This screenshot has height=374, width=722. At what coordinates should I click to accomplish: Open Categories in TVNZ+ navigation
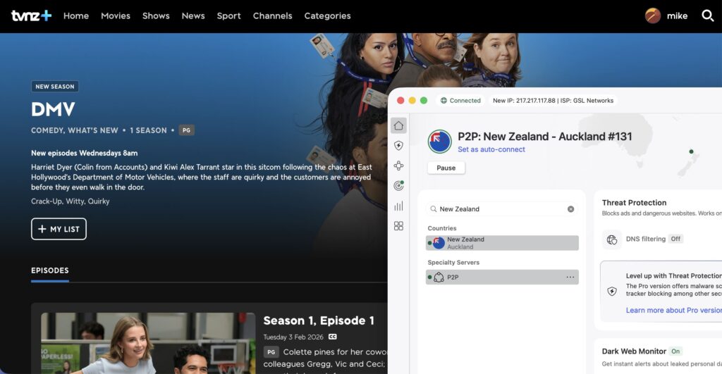(x=327, y=15)
